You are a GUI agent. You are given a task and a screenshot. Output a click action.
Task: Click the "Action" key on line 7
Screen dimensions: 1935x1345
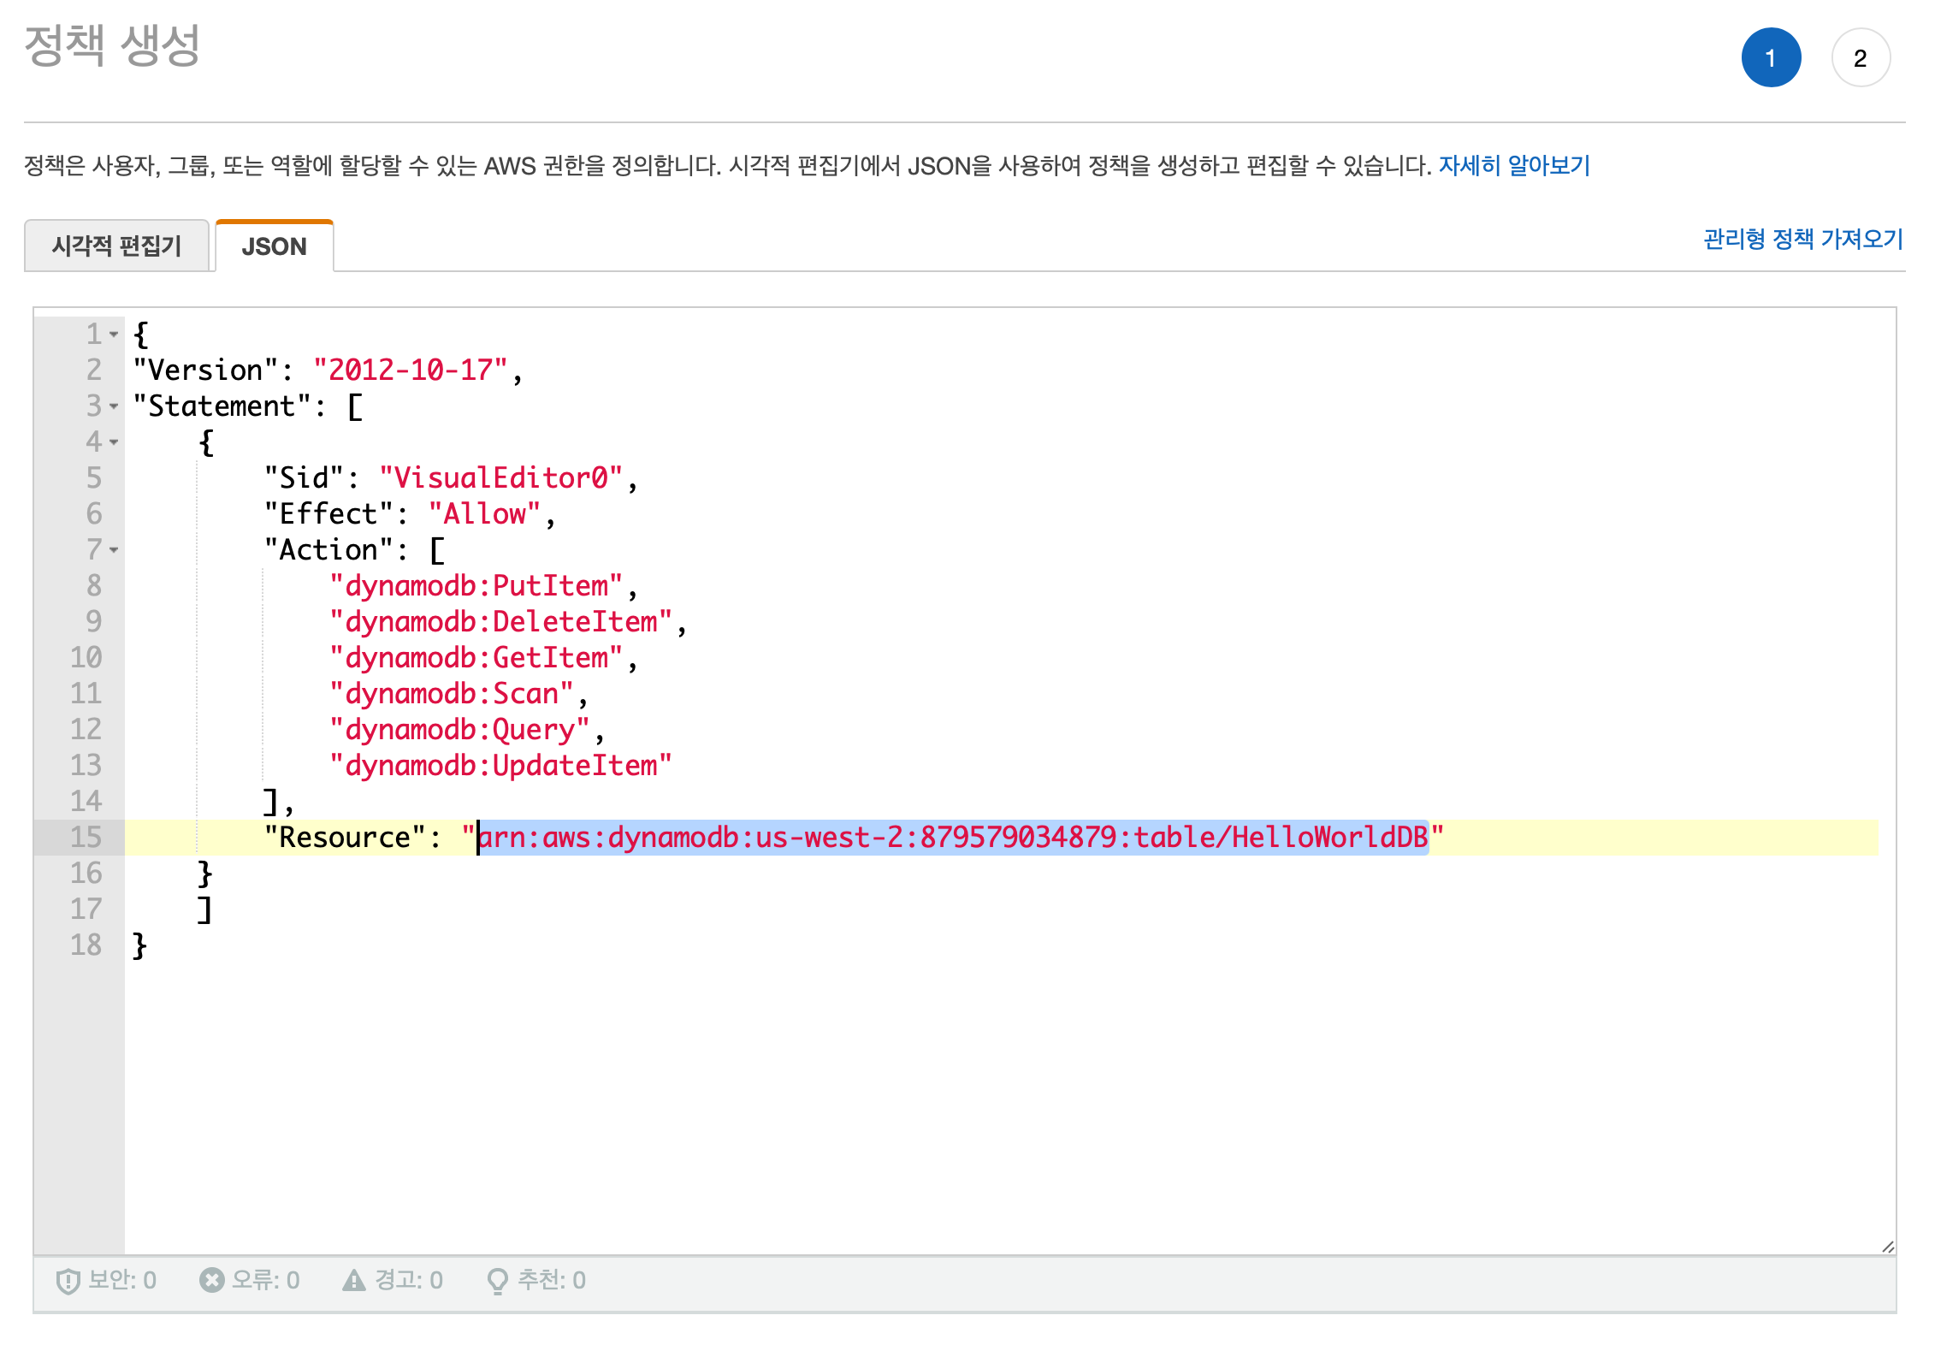(328, 550)
